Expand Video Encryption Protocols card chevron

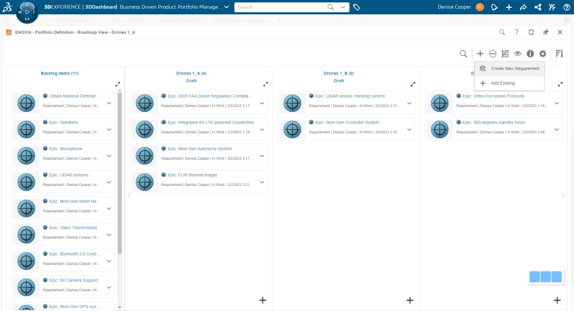pyautogui.click(x=557, y=103)
